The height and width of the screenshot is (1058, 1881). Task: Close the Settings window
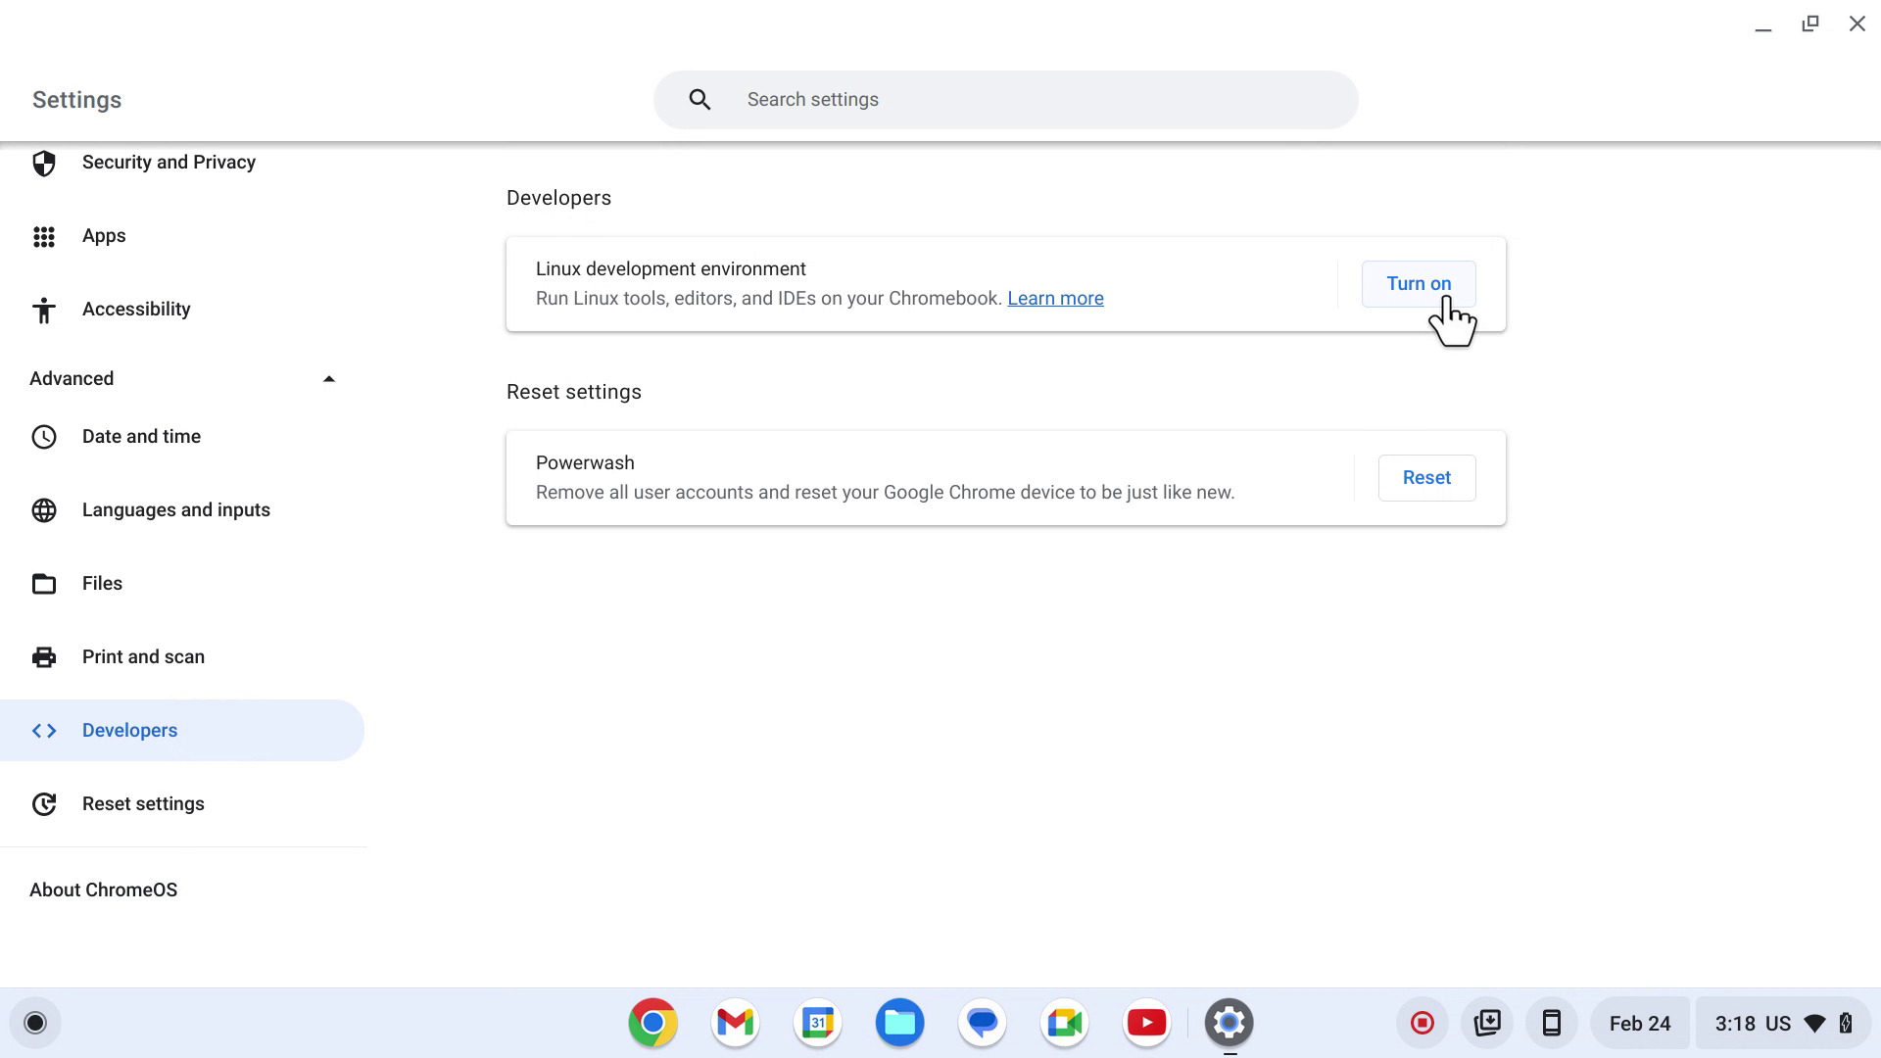tap(1857, 24)
